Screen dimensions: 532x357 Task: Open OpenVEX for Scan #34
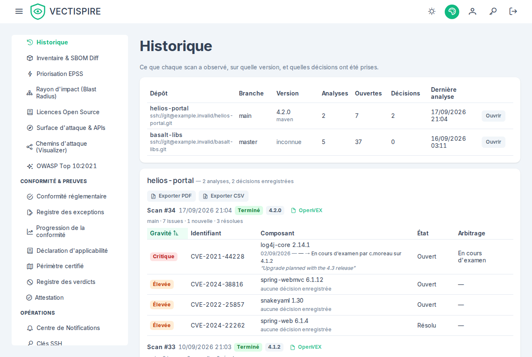pos(307,210)
